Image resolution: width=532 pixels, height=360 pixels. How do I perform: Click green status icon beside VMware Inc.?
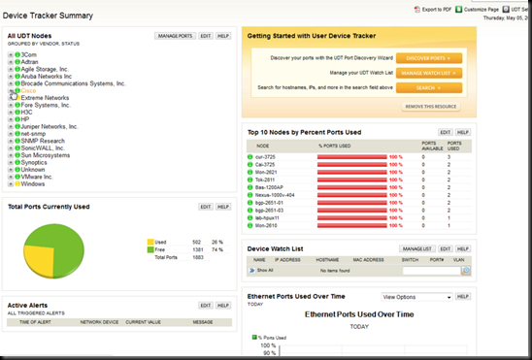point(17,177)
